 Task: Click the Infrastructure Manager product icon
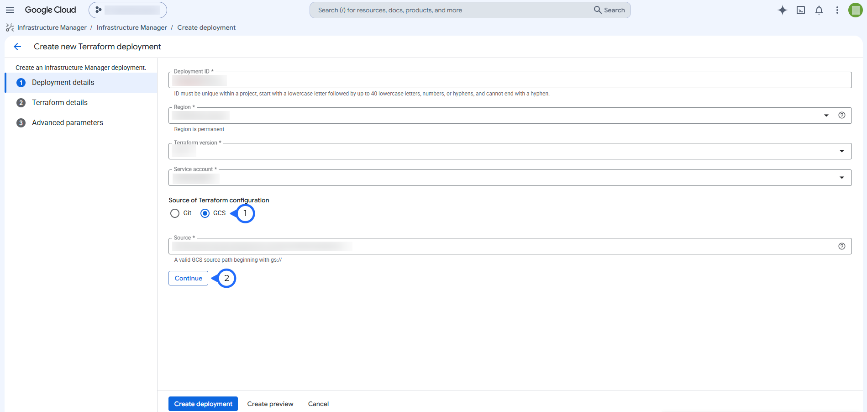pos(10,27)
